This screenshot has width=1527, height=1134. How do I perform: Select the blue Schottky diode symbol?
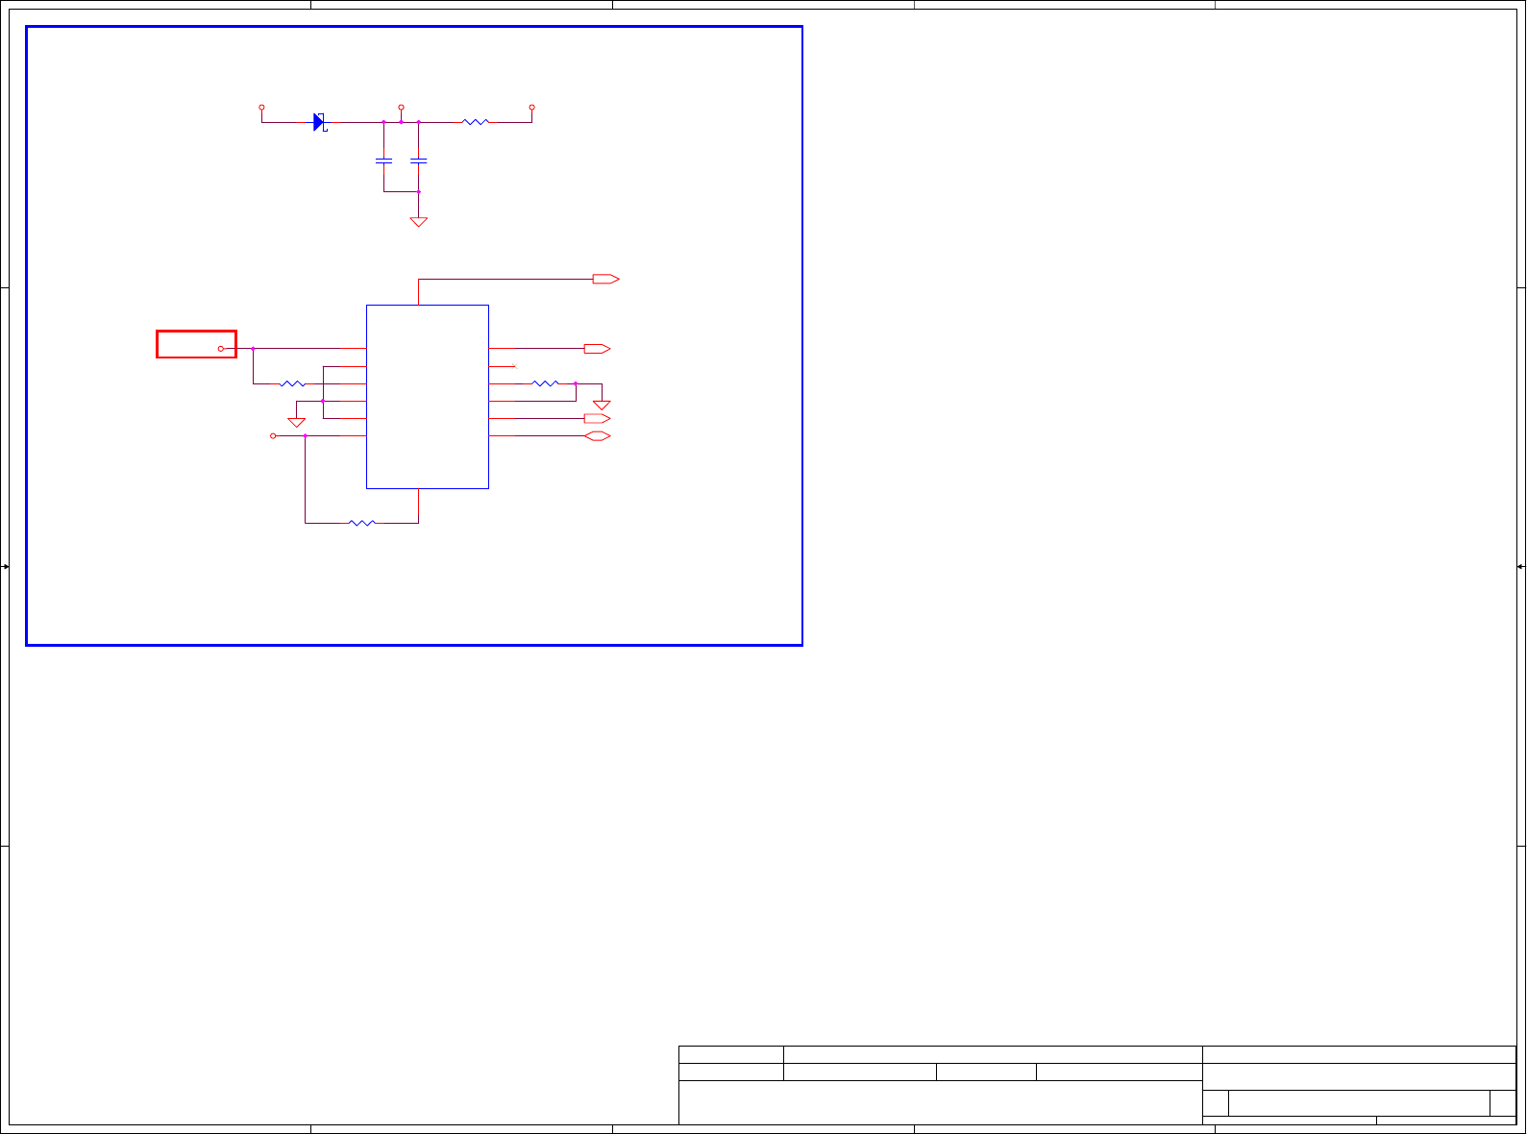point(320,122)
